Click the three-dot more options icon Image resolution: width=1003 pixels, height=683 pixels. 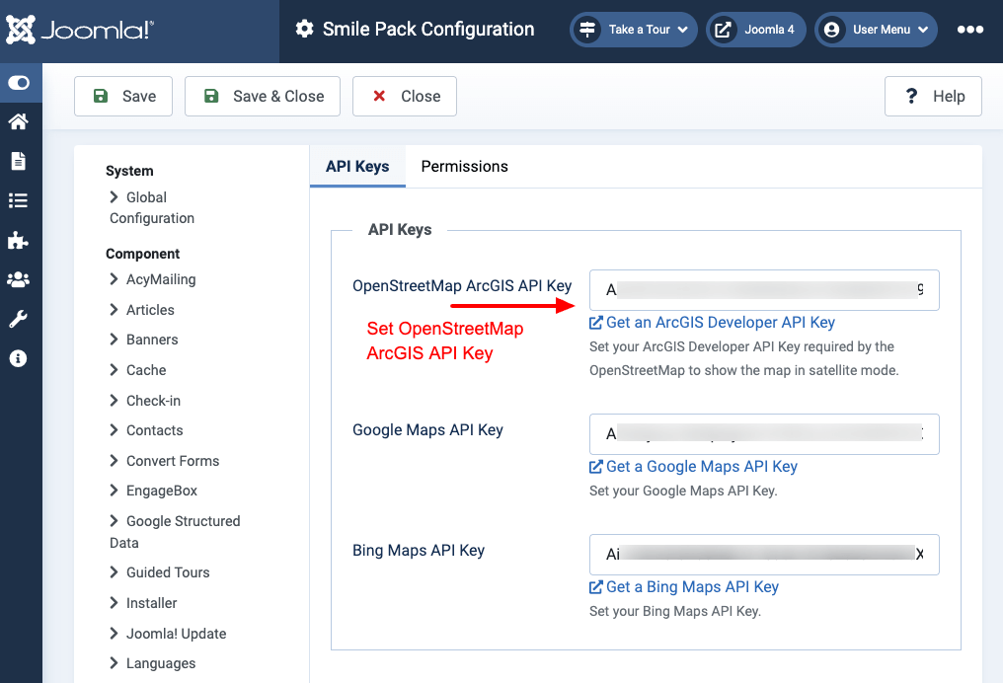coord(970,30)
